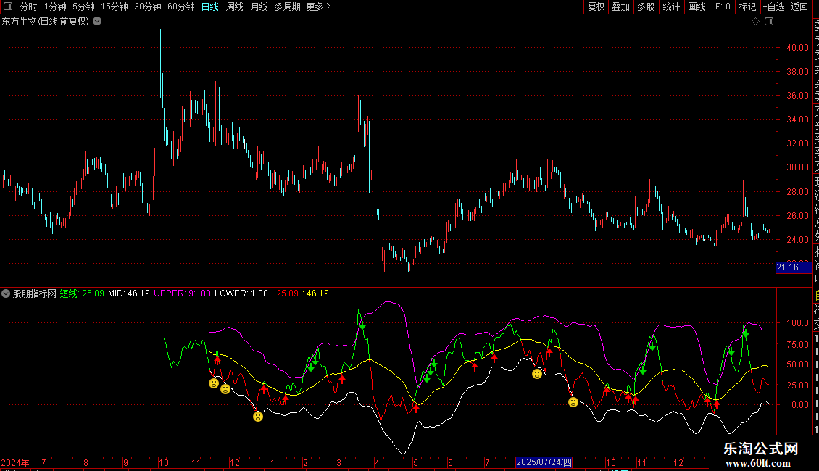Click the red up-arrow signal near May
This screenshot has height=471, width=819.
(x=416, y=408)
